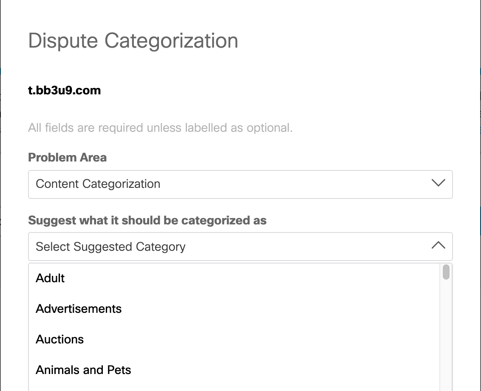
Task: Click the 'Select Suggested Category' placeholder text
Action: (x=110, y=246)
